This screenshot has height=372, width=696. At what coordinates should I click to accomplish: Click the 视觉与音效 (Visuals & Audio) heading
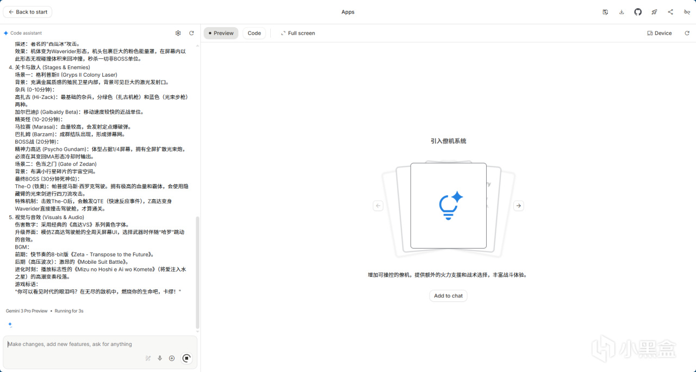click(49, 217)
